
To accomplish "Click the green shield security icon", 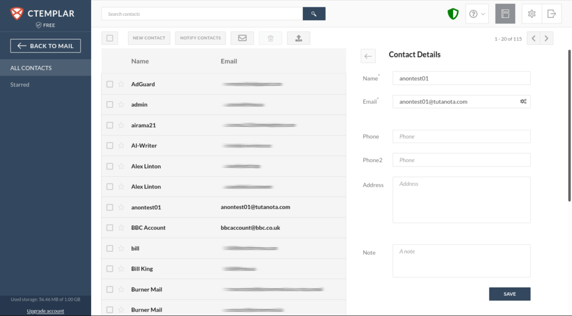I will [x=452, y=14].
